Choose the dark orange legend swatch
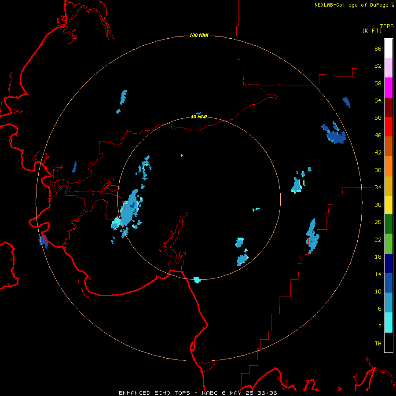The width and height of the screenshot is (396, 396). [389, 146]
